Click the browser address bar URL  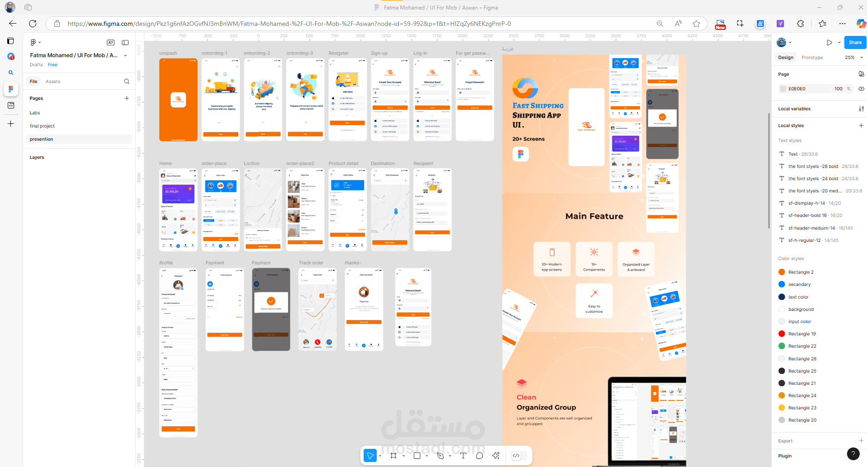[289, 24]
